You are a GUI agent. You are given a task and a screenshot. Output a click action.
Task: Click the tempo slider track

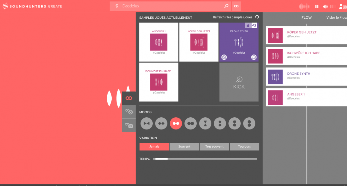pos(205,159)
